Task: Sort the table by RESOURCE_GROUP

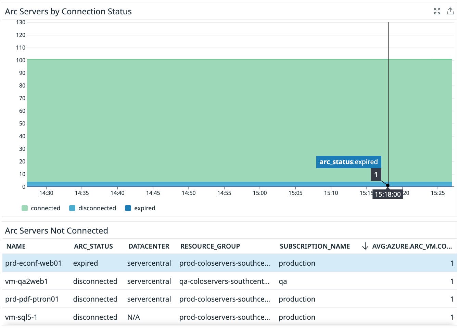Action: click(210, 246)
